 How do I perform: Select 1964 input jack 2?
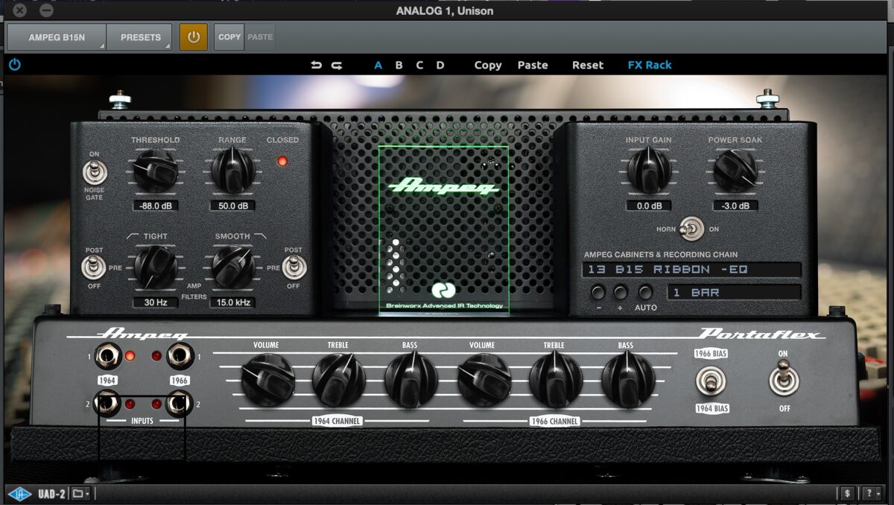[107, 404]
